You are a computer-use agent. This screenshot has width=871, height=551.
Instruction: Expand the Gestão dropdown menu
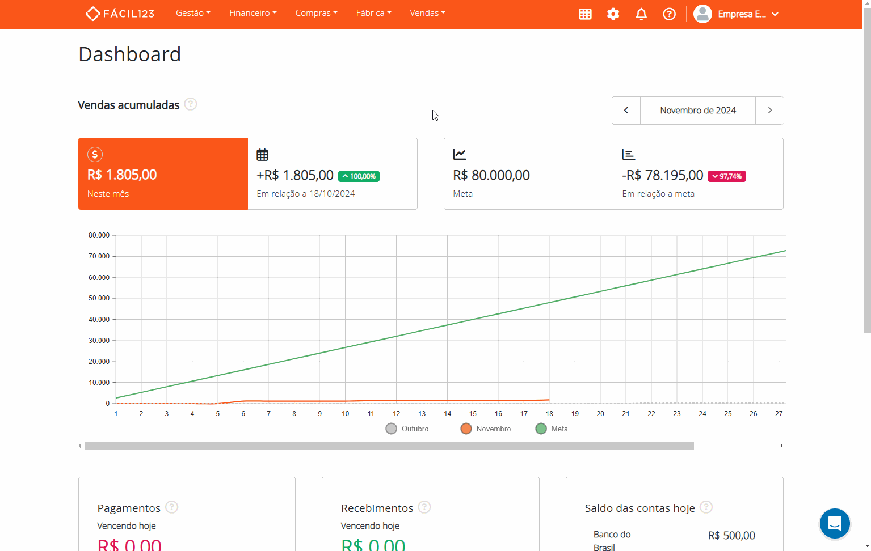pyautogui.click(x=193, y=13)
